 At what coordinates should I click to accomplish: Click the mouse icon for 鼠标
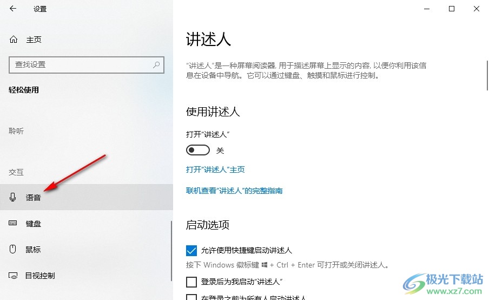tap(13, 249)
